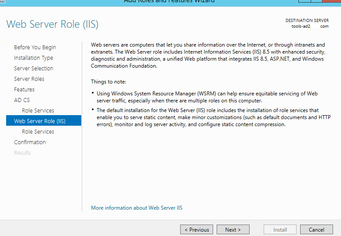Cancel the wizard
This screenshot has width=341, height=236.
316,229
